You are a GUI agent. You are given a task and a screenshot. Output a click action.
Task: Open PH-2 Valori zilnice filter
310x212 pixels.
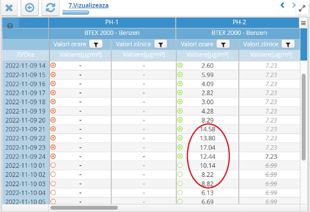(288, 44)
